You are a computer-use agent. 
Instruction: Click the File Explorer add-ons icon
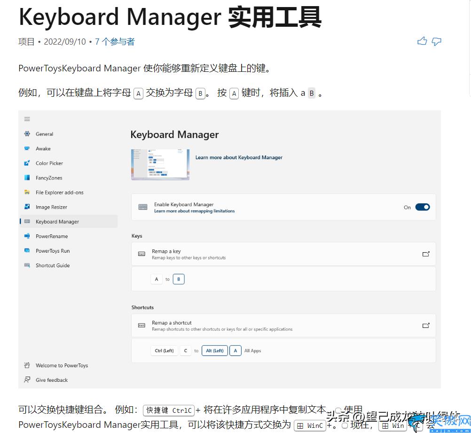click(x=27, y=192)
